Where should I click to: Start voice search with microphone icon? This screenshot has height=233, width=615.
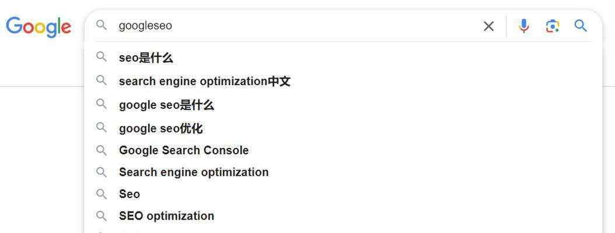point(524,26)
